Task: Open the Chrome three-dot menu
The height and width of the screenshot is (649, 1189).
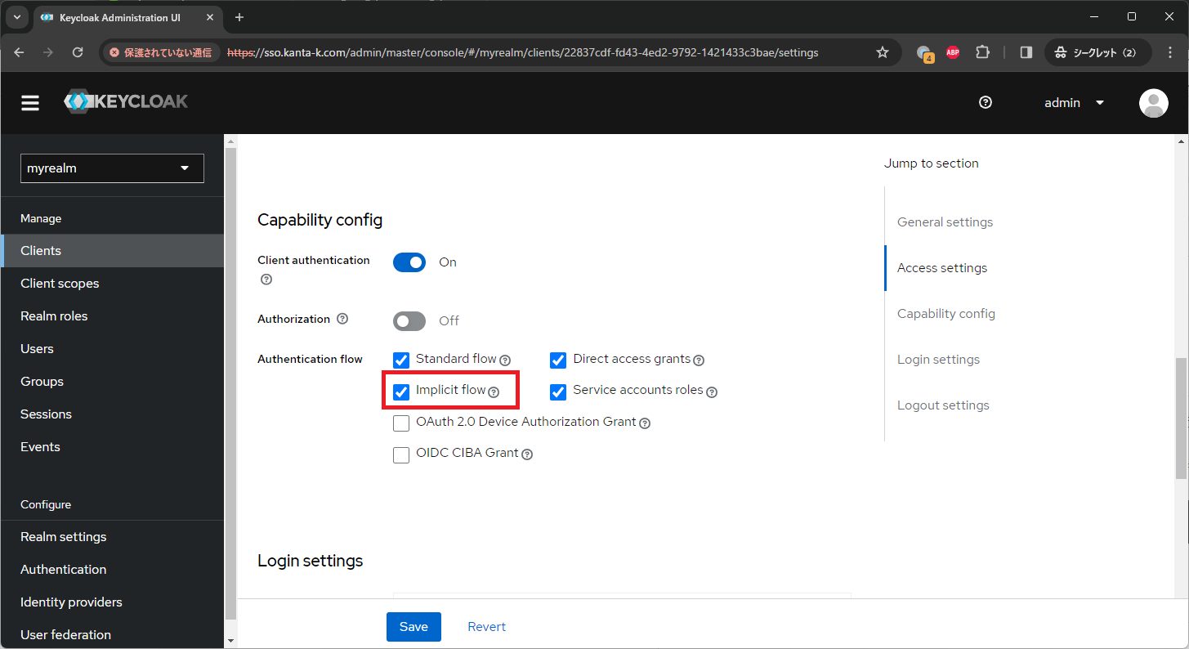Action: click(x=1170, y=52)
